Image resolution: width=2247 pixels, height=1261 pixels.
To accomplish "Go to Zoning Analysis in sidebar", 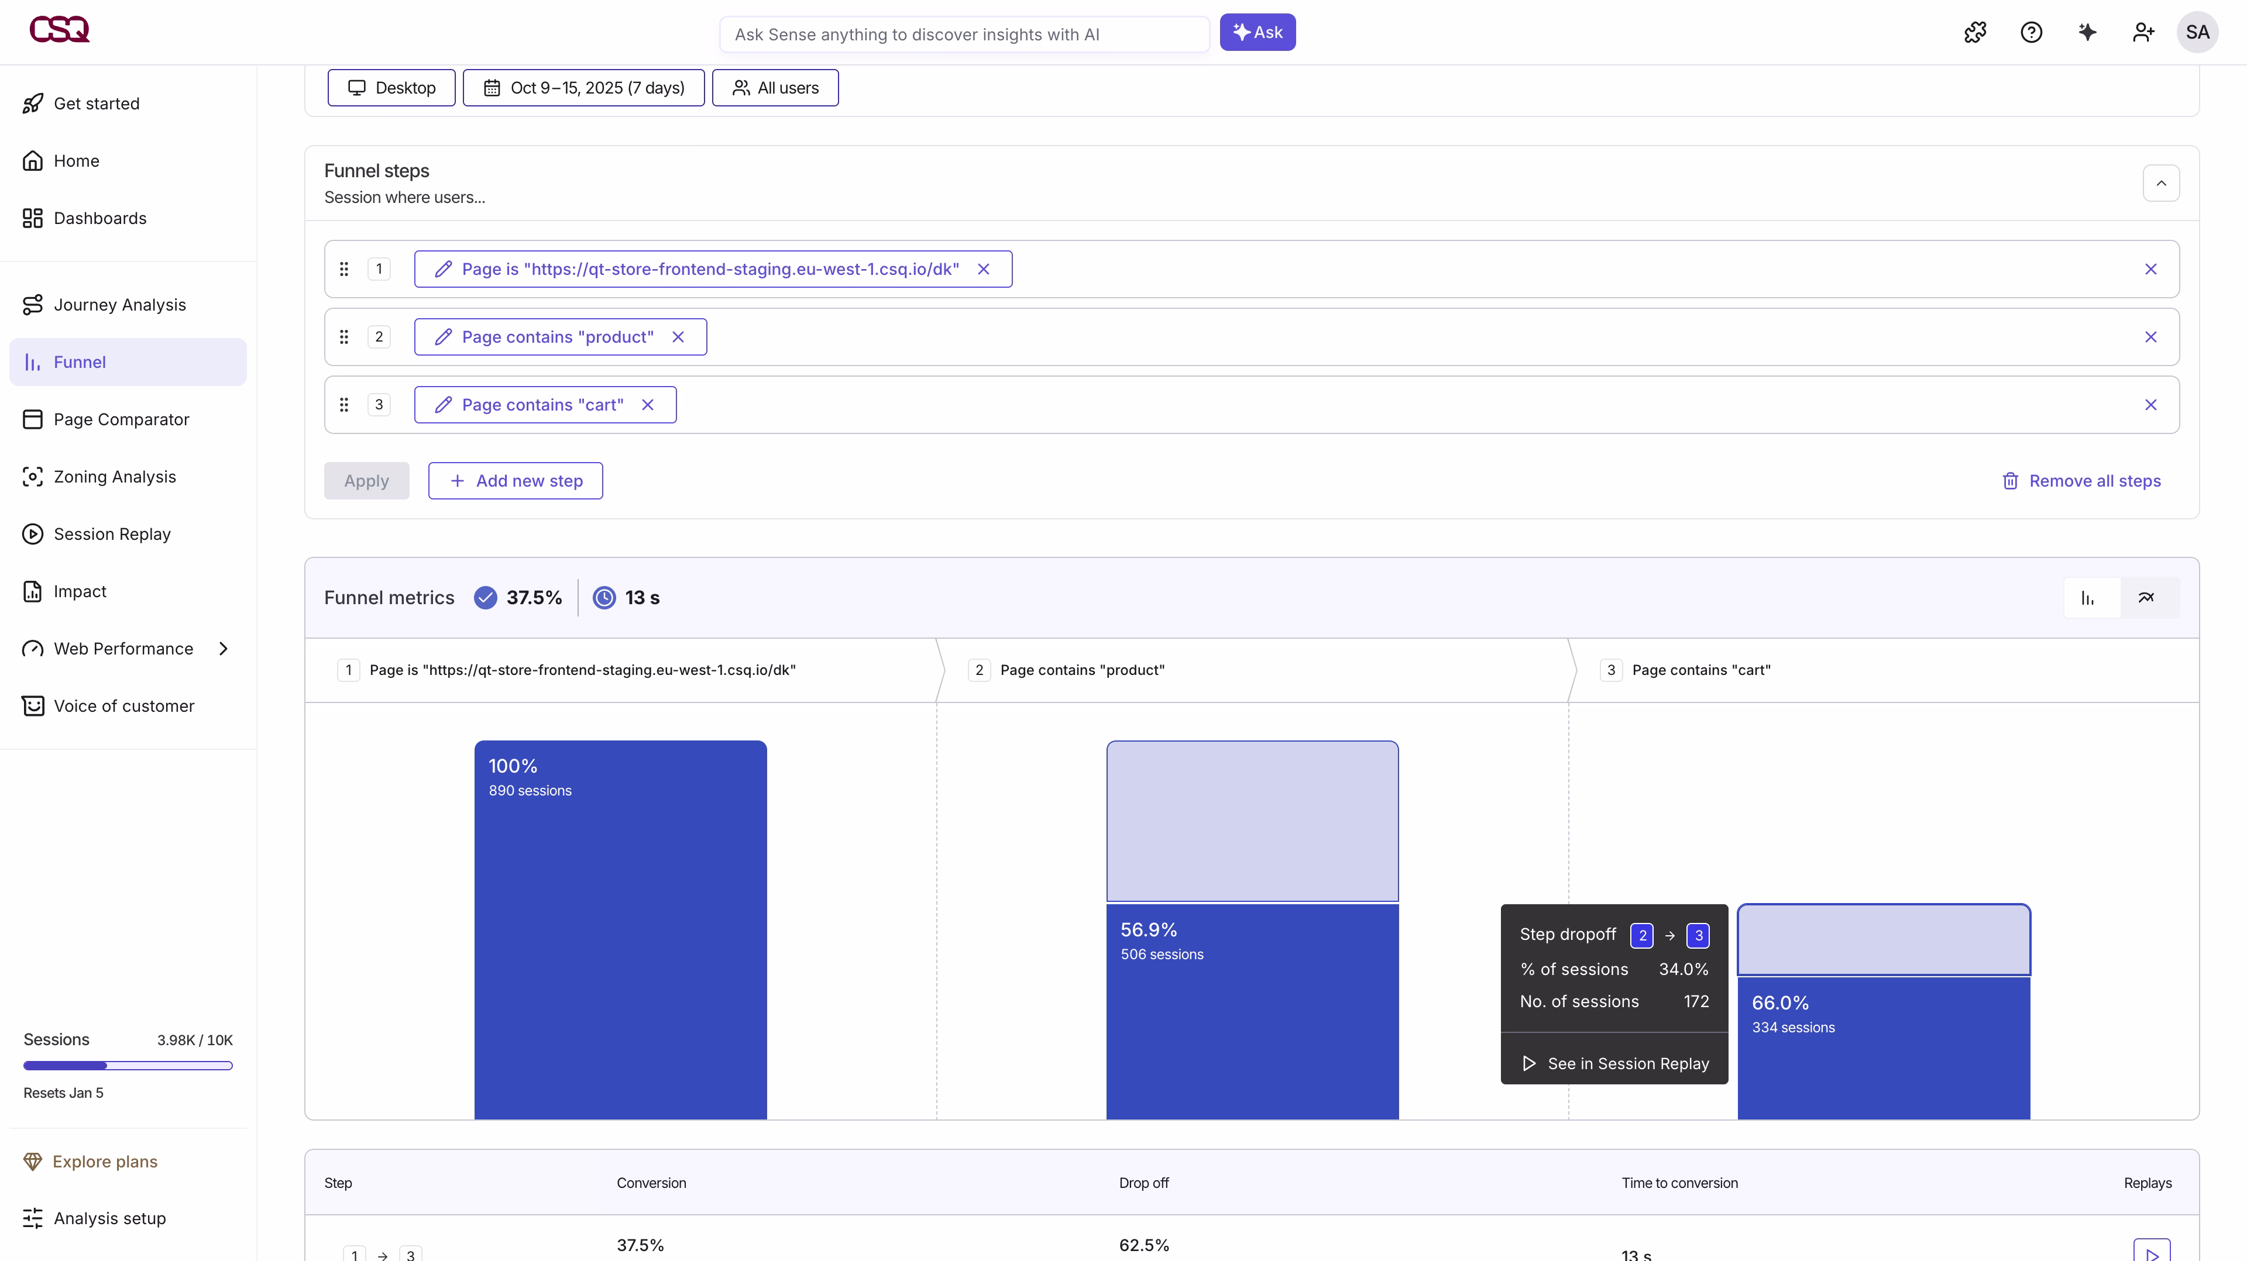I will (x=114, y=477).
